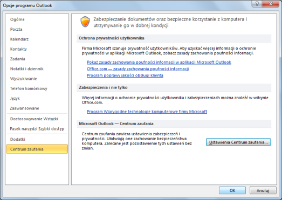Open Telefon komórkowy options
Image resolution: width=282 pixels, height=200 pixels.
29,88
